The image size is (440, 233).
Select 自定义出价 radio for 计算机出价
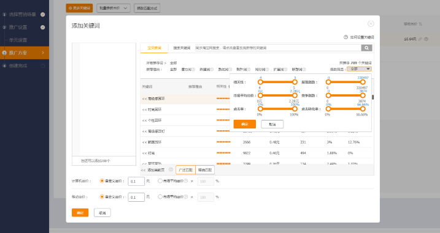pos(102,181)
